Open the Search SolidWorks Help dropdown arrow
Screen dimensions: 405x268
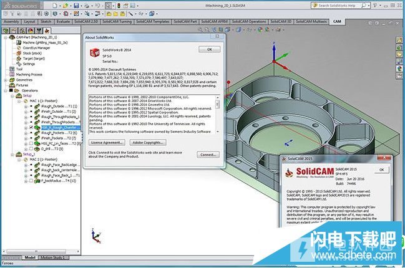click(369, 5)
